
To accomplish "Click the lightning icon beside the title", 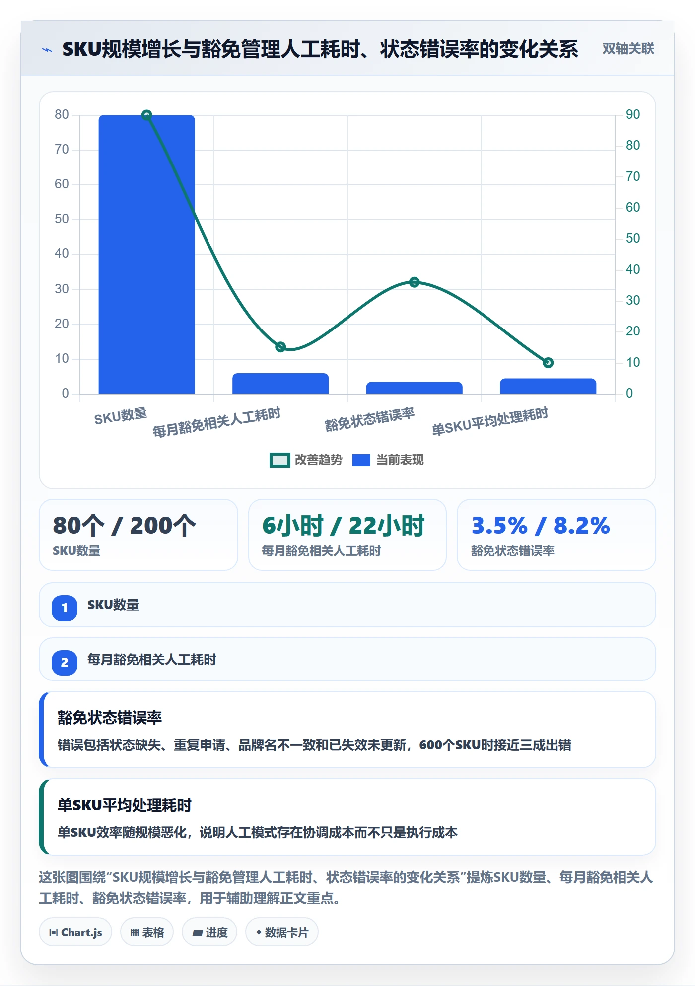I will [x=47, y=50].
